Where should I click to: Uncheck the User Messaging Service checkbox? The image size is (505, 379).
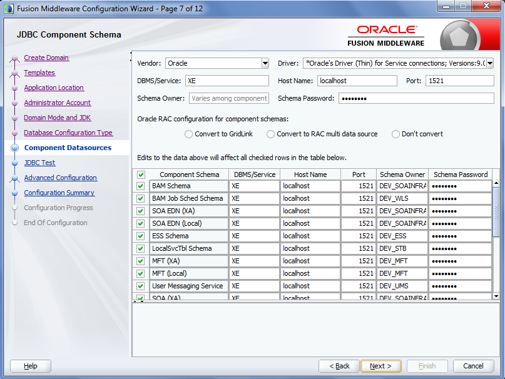coord(140,286)
